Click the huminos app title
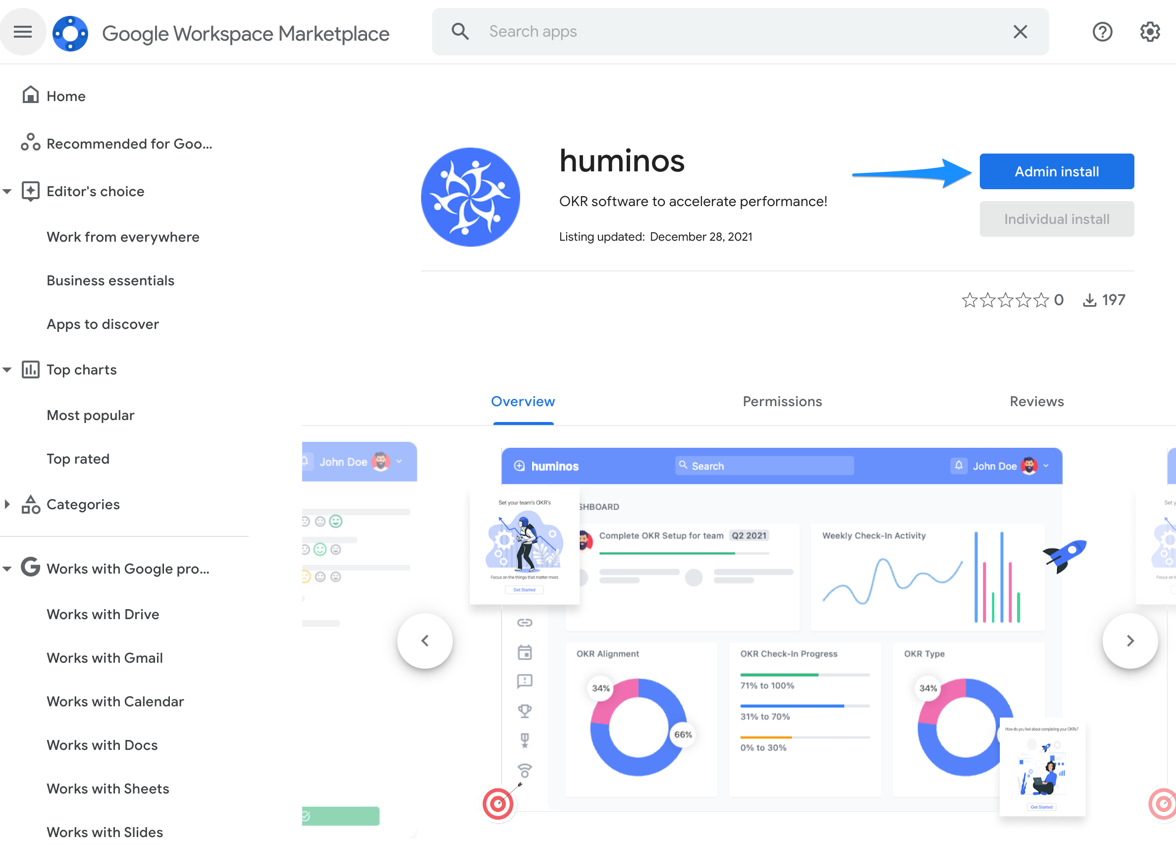Image resolution: width=1176 pixels, height=845 pixels. point(622,160)
